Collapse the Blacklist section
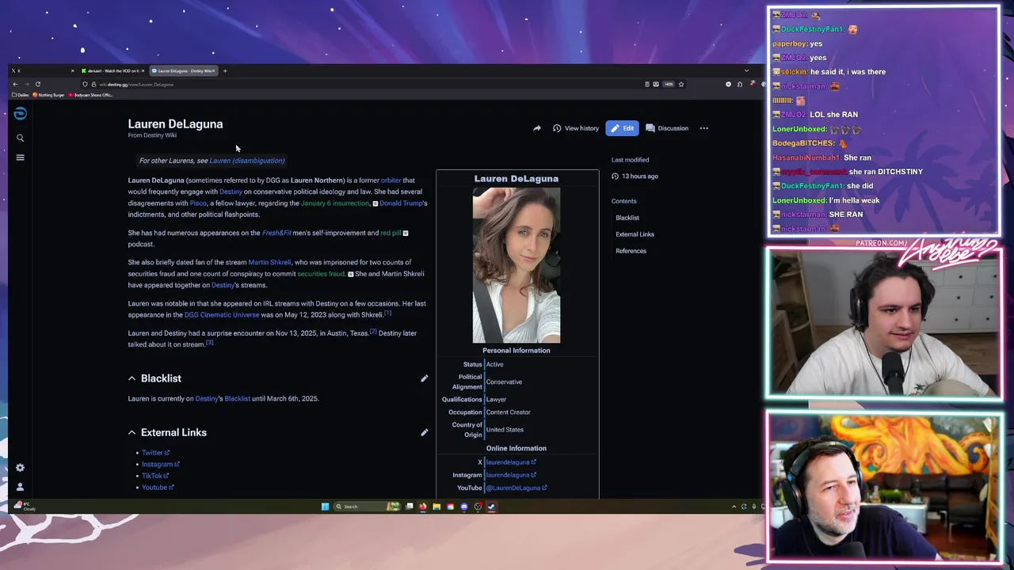Image resolution: width=1014 pixels, height=570 pixels. [132, 378]
